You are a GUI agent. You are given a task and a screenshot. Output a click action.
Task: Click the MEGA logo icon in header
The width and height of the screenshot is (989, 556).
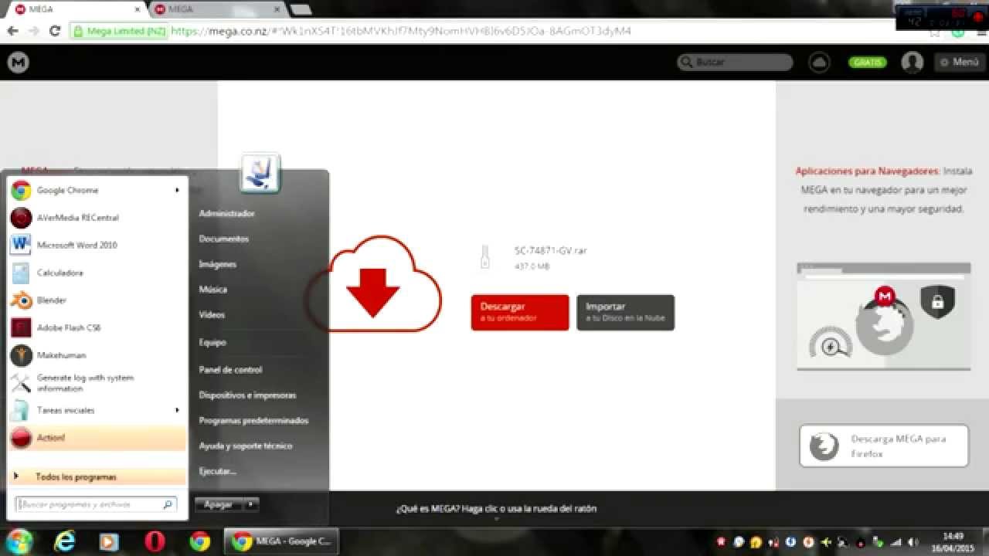19,63
